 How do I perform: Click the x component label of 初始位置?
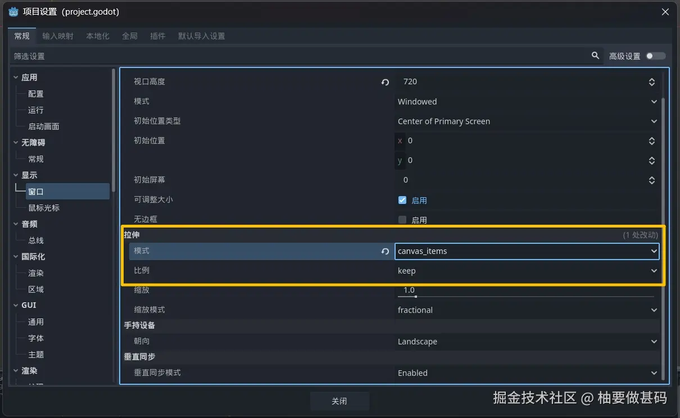pos(400,140)
